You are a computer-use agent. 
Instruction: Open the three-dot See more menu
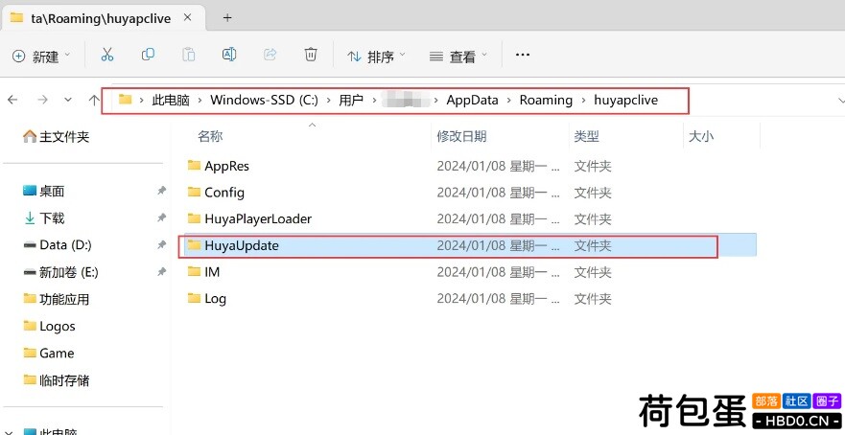click(x=522, y=55)
